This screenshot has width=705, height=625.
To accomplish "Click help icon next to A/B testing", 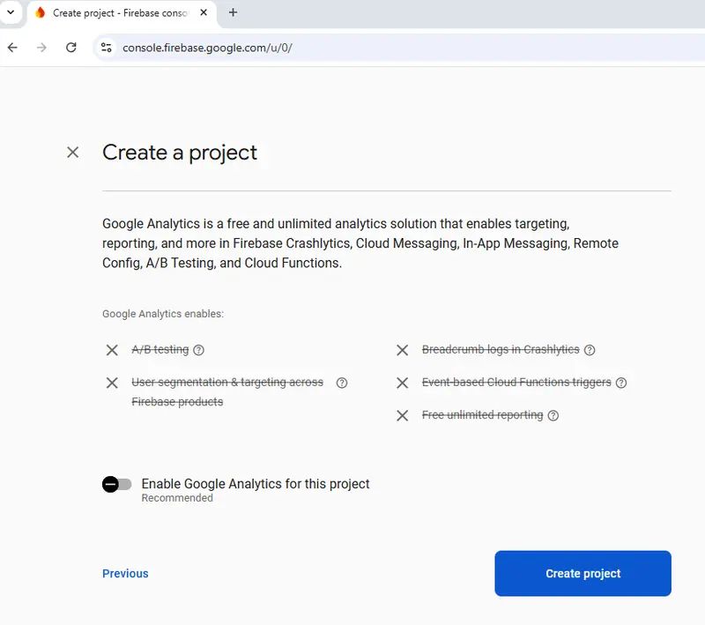I will click(x=198, y=350).
